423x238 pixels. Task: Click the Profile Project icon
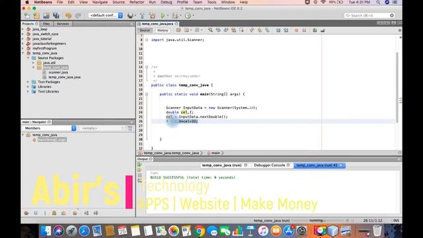[x=188, y=16]
